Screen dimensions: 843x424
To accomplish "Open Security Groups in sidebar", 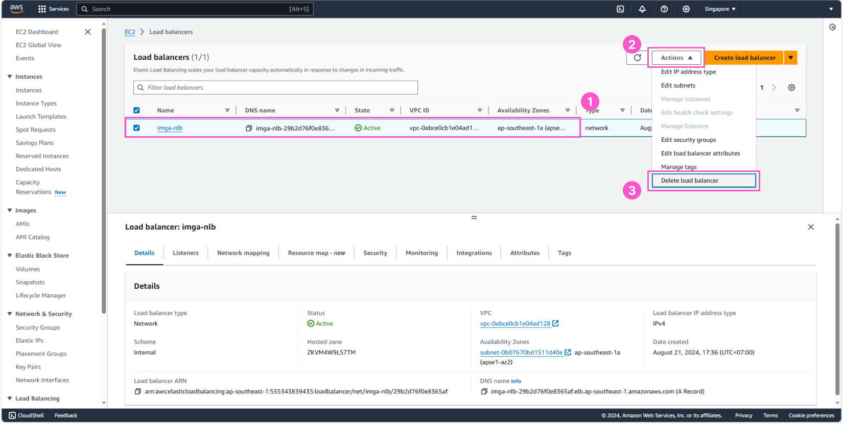I will 38,328.
